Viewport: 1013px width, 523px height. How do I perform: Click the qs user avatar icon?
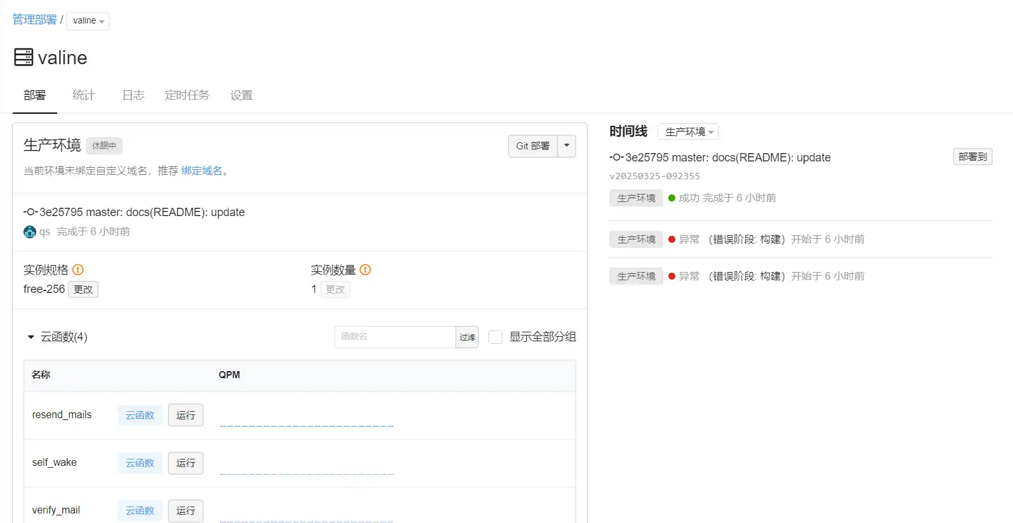tap(30, 232)
